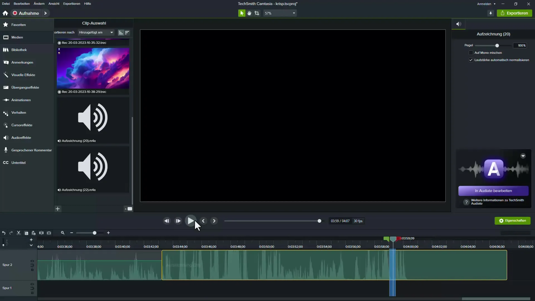Play the timeline preview

(x=191, y=221)
